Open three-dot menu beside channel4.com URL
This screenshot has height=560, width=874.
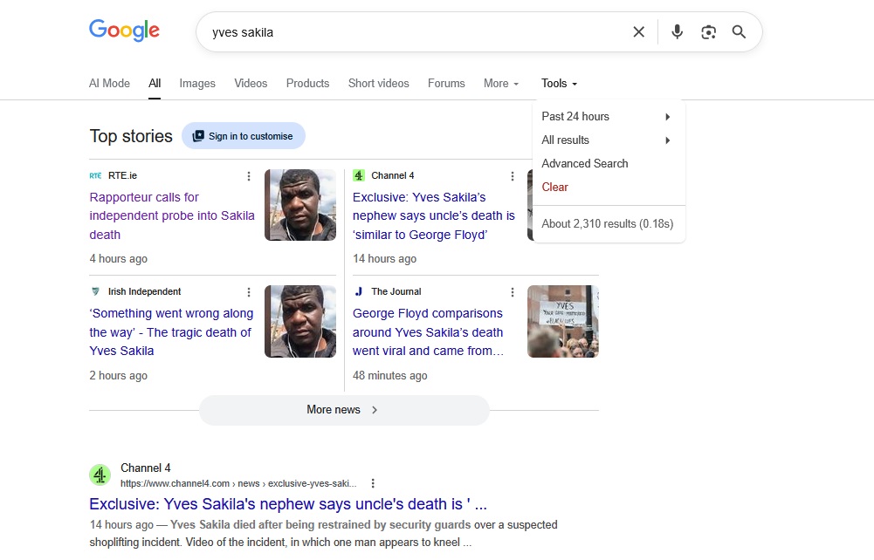tap(373, 484)
